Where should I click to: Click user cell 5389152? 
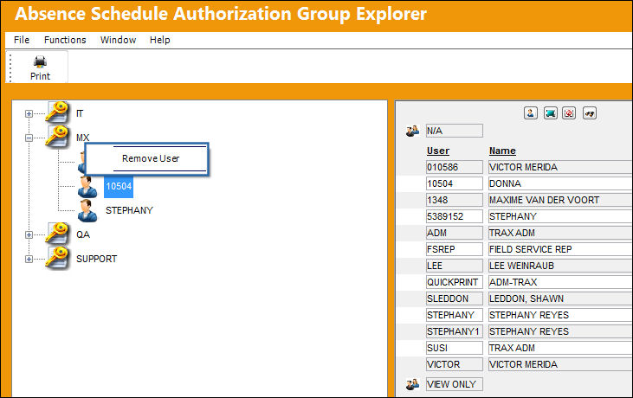(x=454, y=216)
